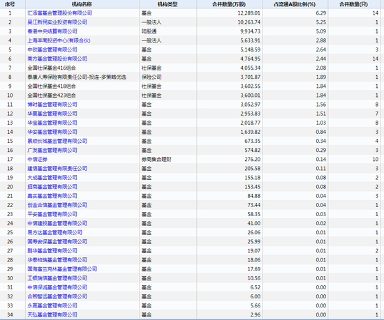Image resolution: width=384 pixels, height=320 pixels.
Task: Click value 2.96 in last row
Action: (x=255, y=314)
